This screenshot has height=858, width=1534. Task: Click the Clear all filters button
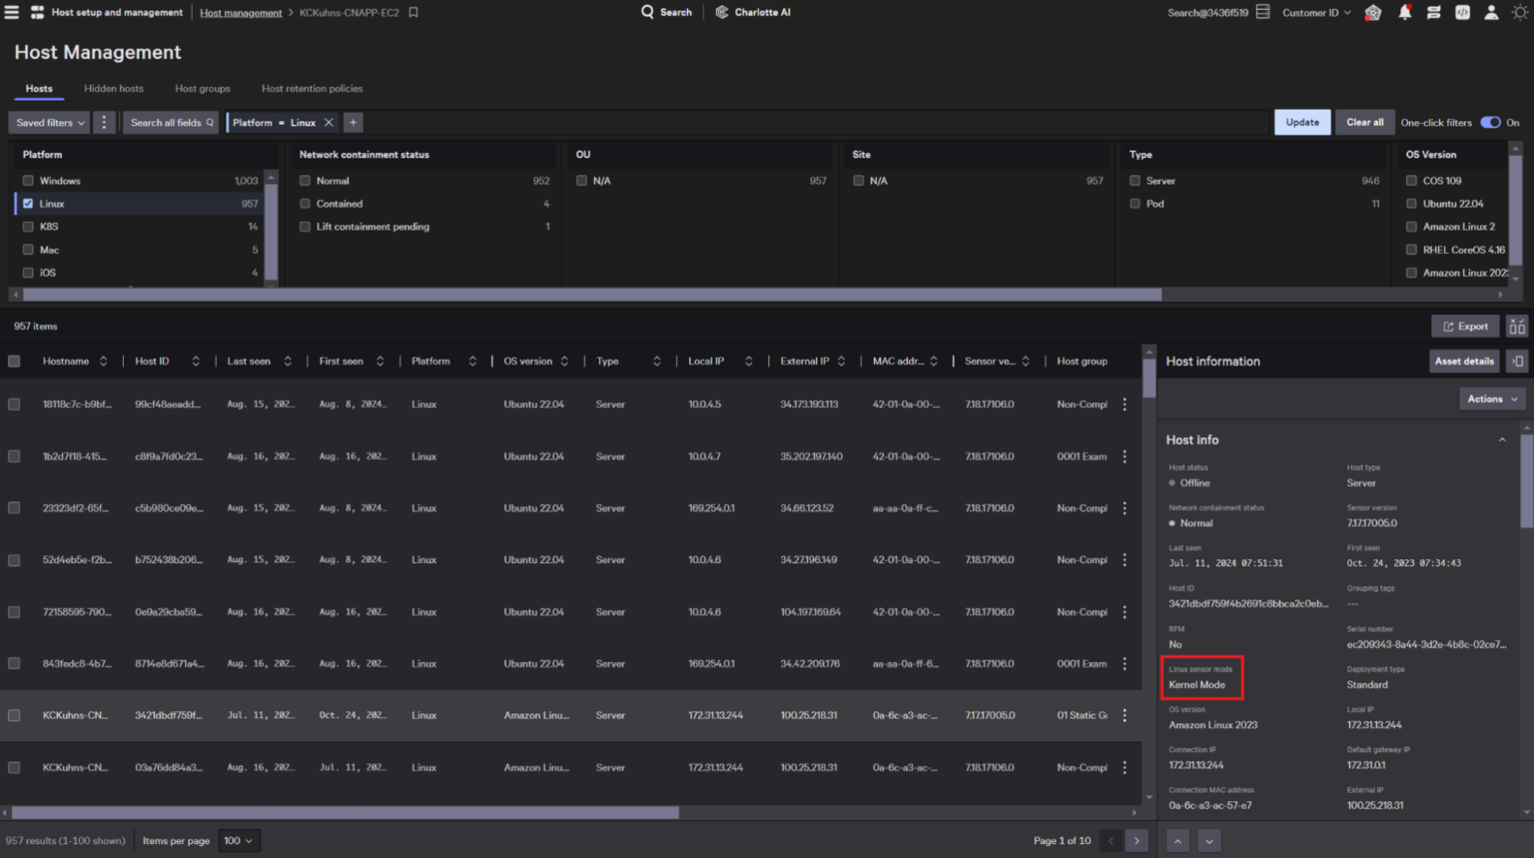point(1364,122)
